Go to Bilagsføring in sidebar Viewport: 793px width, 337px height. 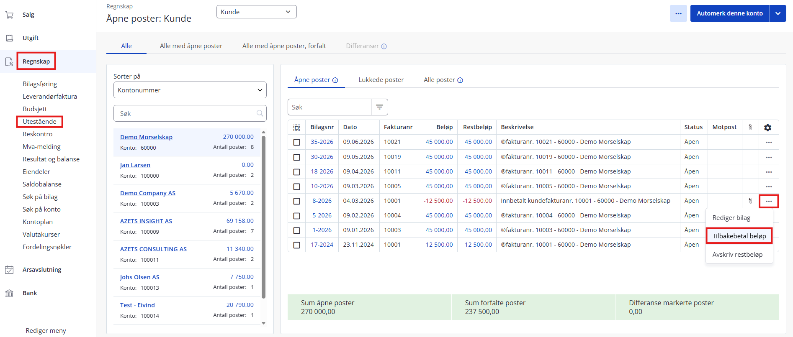coord(40,84)
